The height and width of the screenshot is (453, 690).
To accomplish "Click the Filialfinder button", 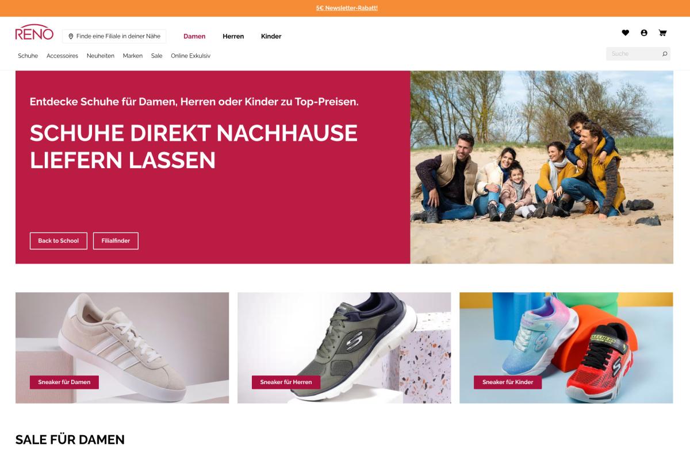I will pyautogui.click(x=116, y=241).
